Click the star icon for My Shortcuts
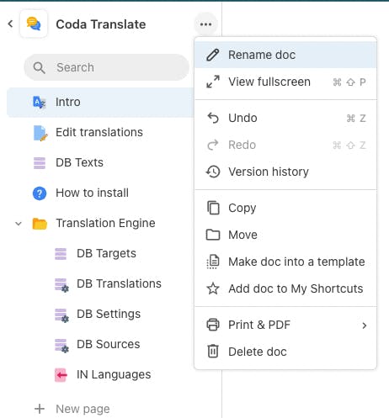389x418 pixels. click(x=213, y=288)
